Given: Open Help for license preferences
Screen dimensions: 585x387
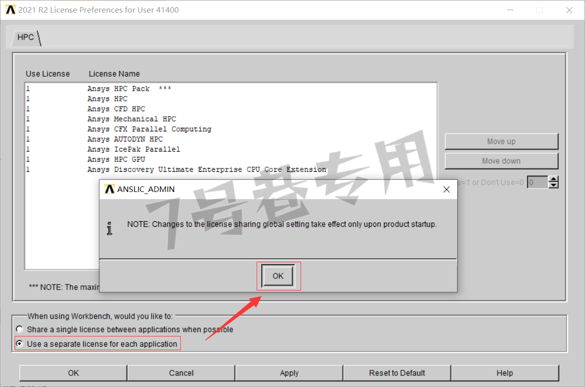Looking at the screenshot, I should click(505, 373).
